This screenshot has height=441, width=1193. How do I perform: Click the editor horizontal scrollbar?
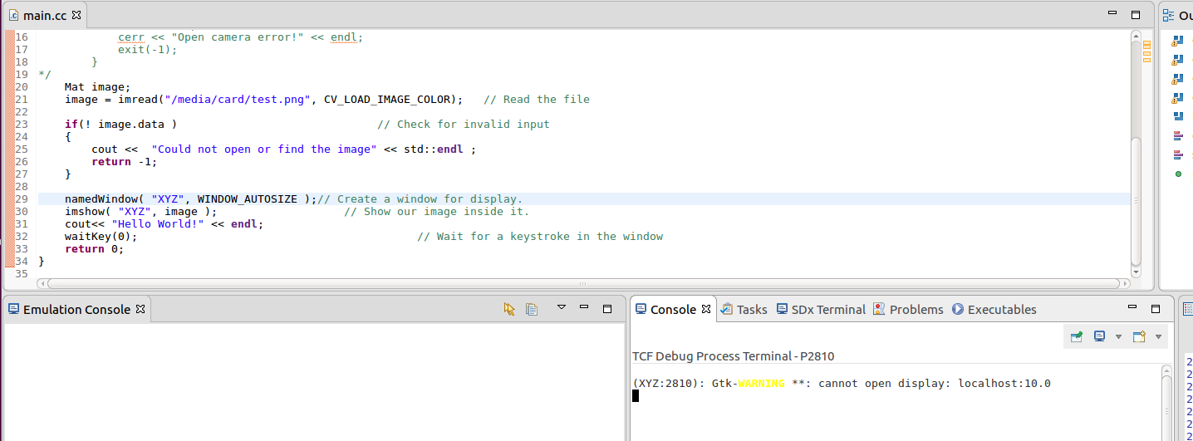point(582,284)
